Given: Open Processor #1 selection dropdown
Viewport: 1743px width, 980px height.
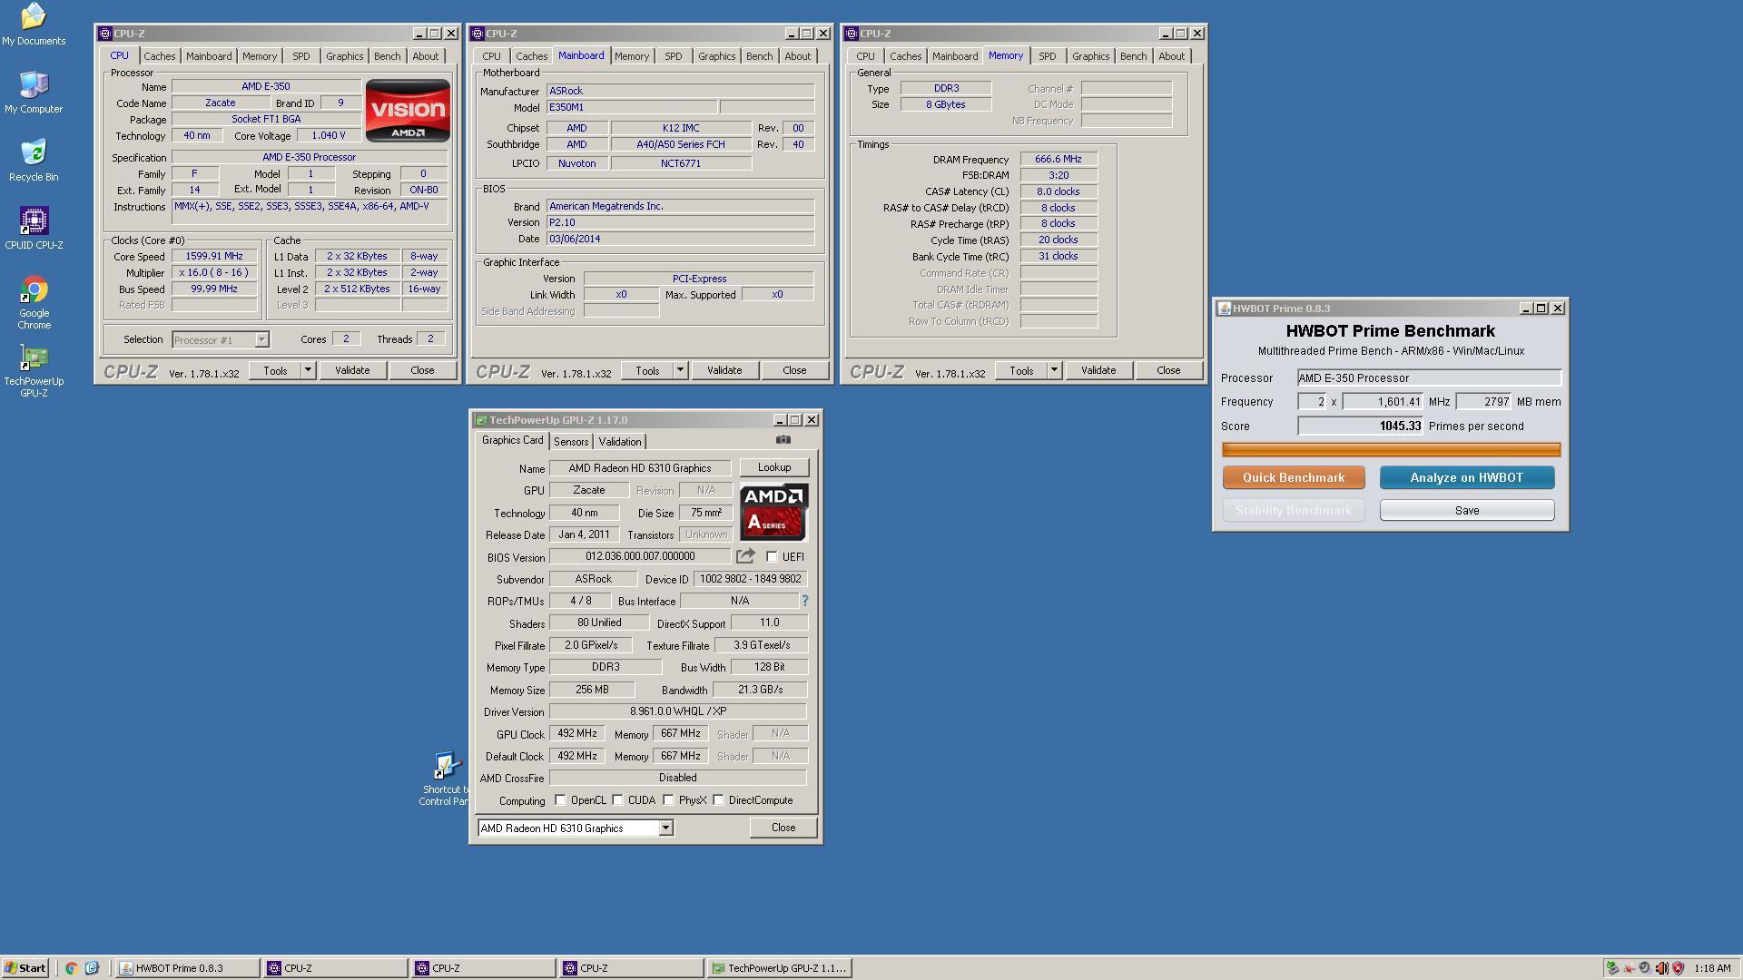Looking at the screenshot, I should point(261,339).
